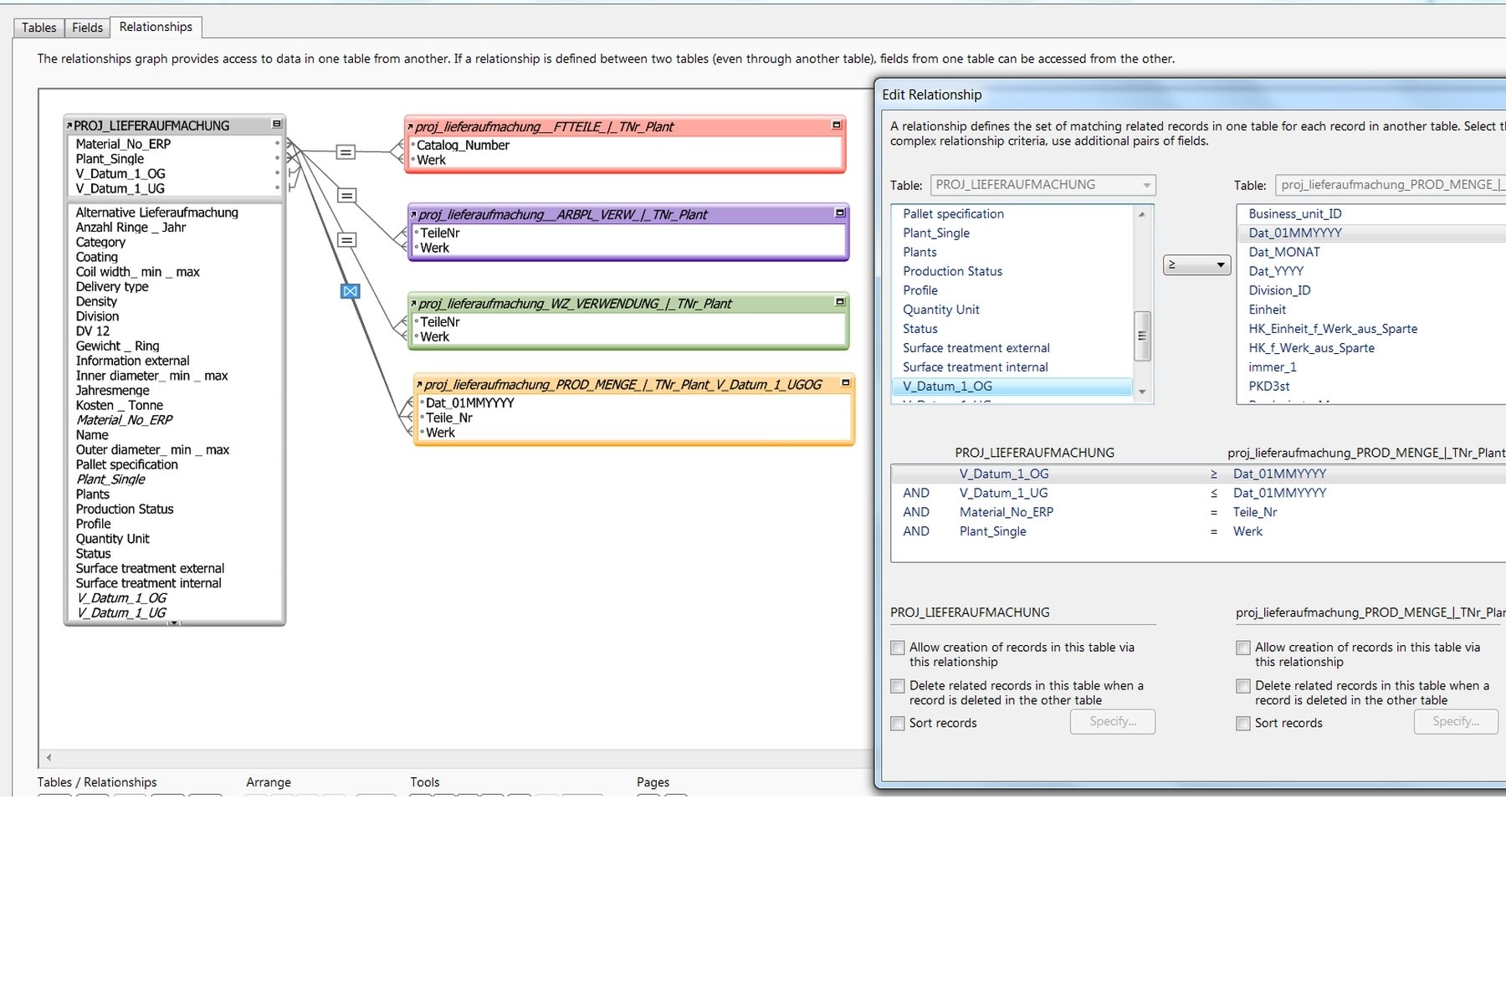Viewport: 1506px width, 1004px height.
Task: Click left Specify sort button
Action: 1112,722
